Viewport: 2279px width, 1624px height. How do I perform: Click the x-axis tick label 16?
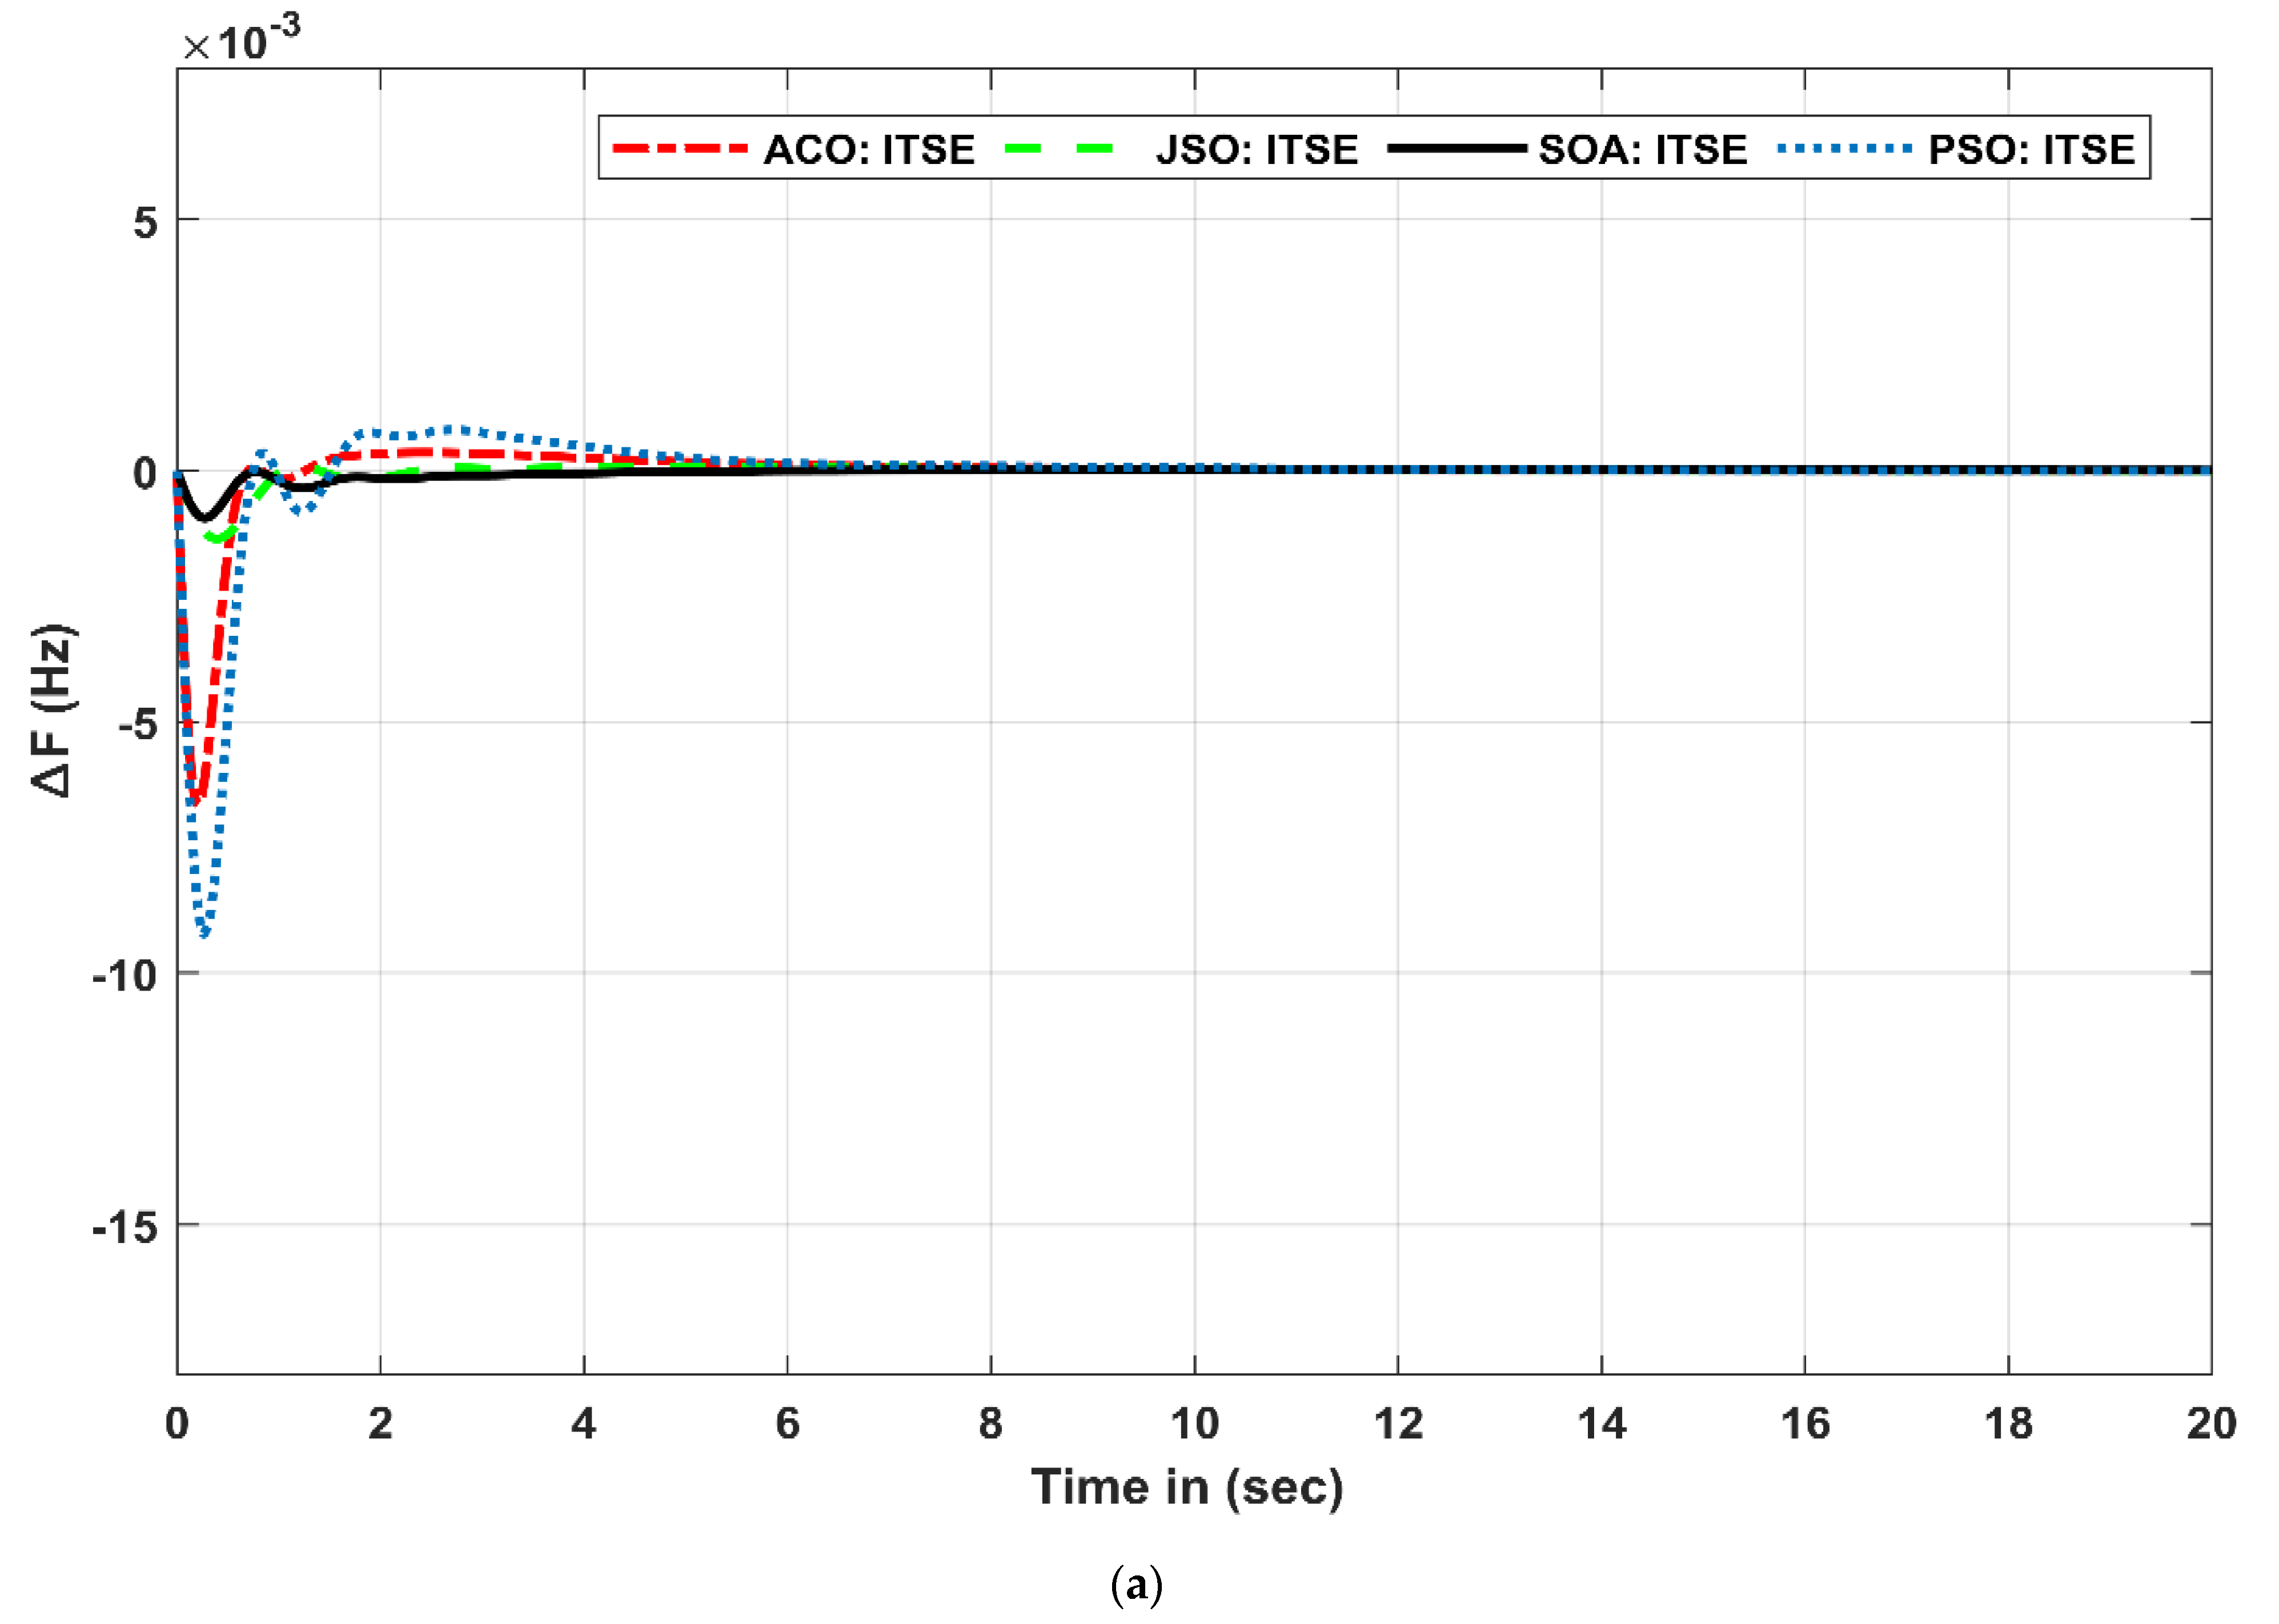[1805, 1424]
